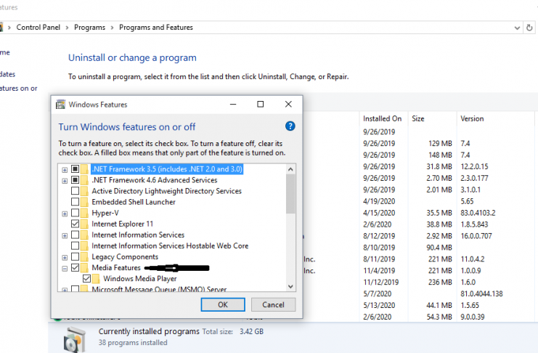
Task: Click the installed programs disc icon
Action: click(x=75, y=340)
